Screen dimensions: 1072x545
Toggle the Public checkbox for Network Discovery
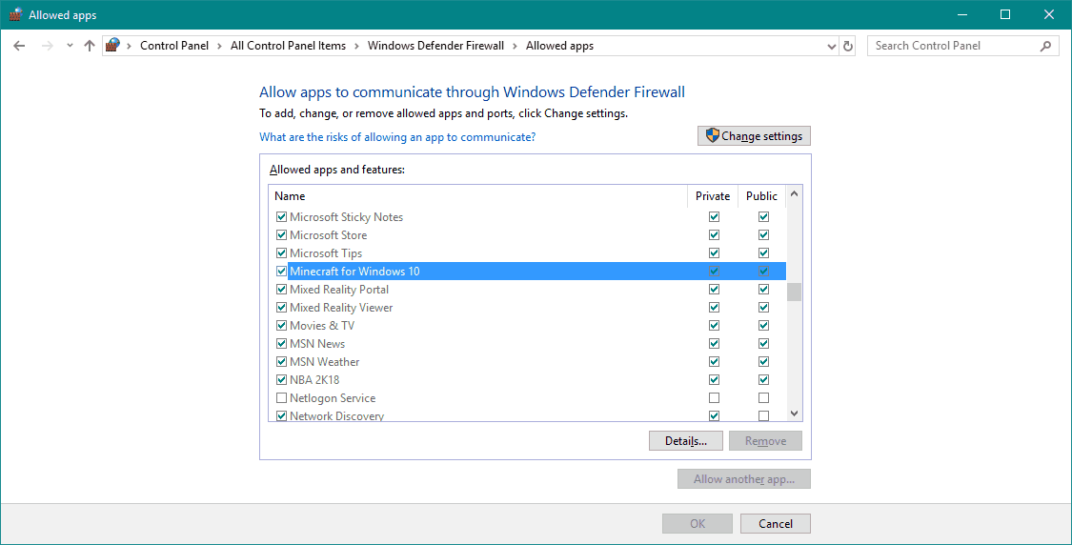pos(763,416)
